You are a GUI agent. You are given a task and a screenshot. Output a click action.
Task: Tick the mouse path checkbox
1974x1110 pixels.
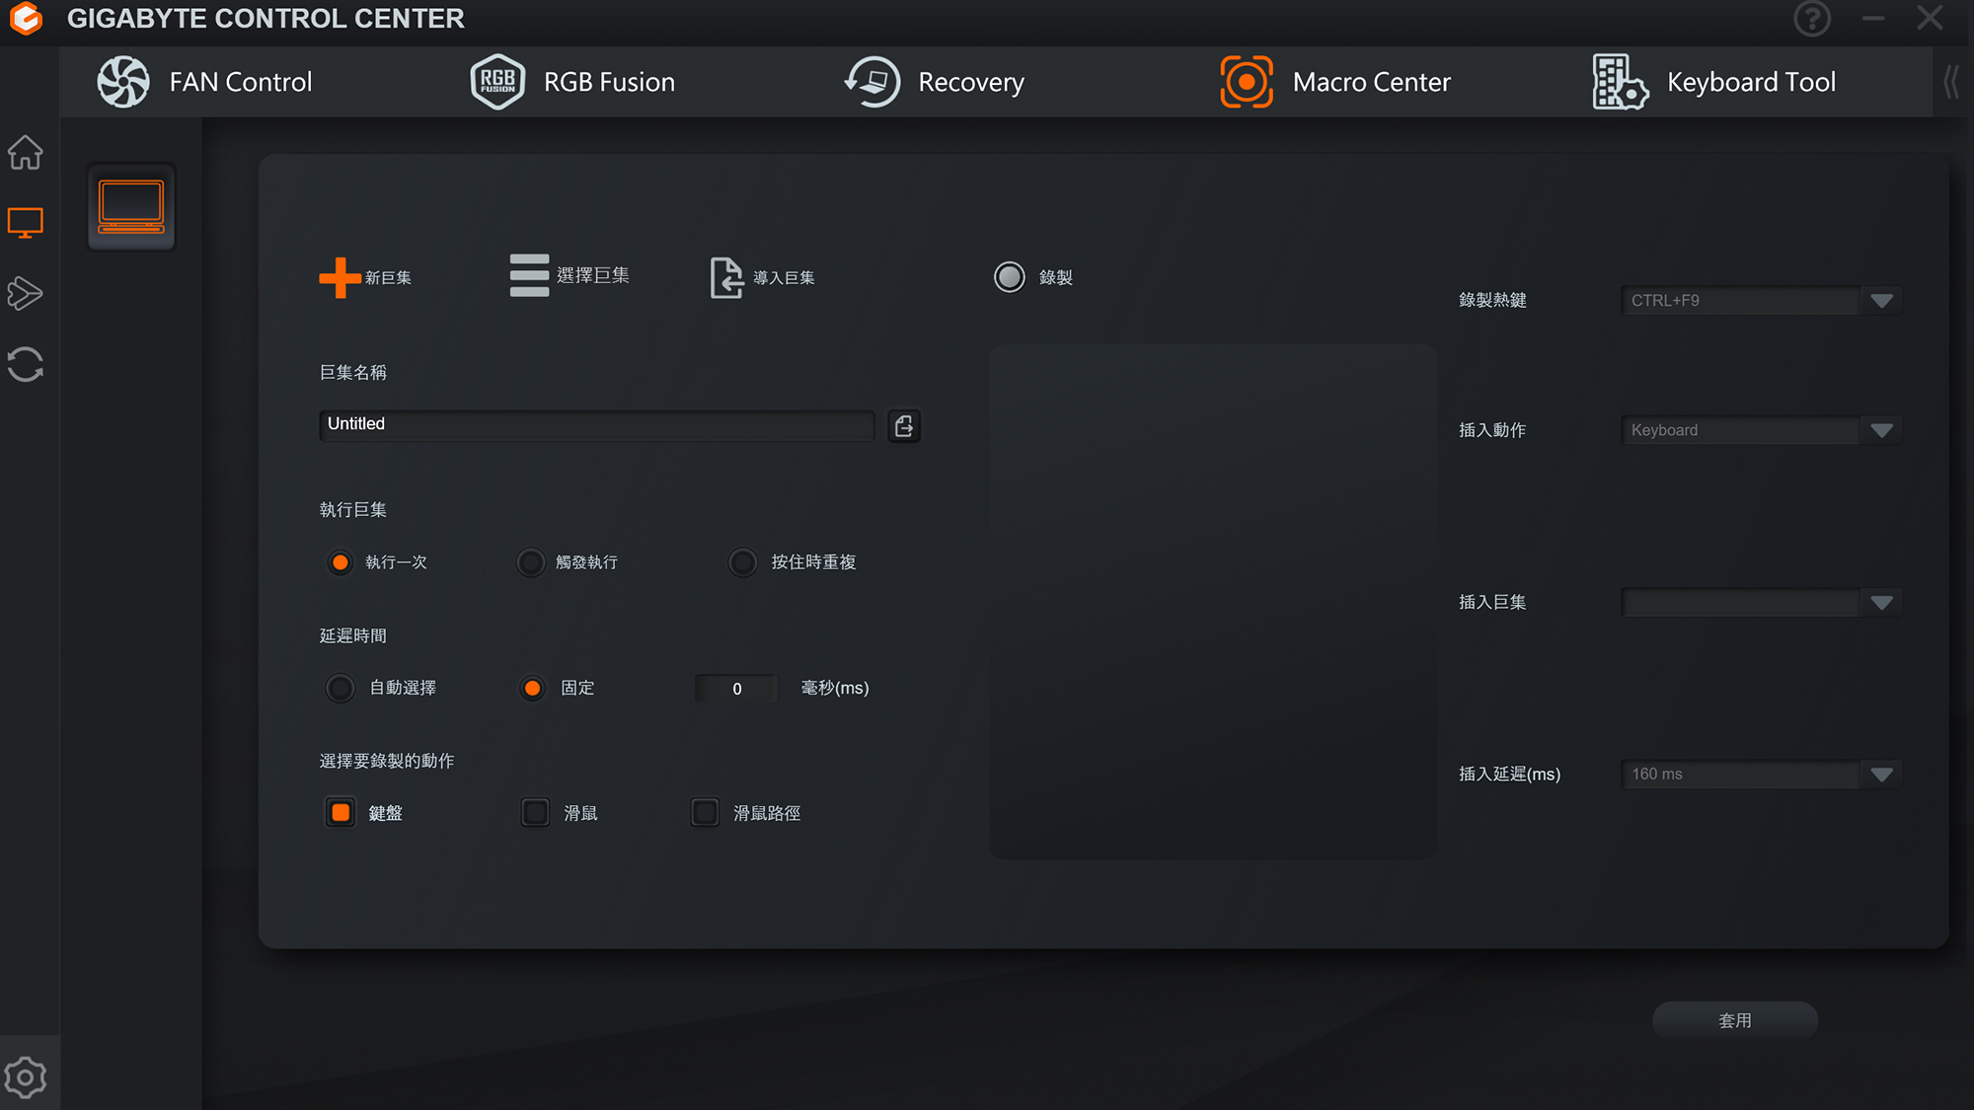[x=705, y=813]
